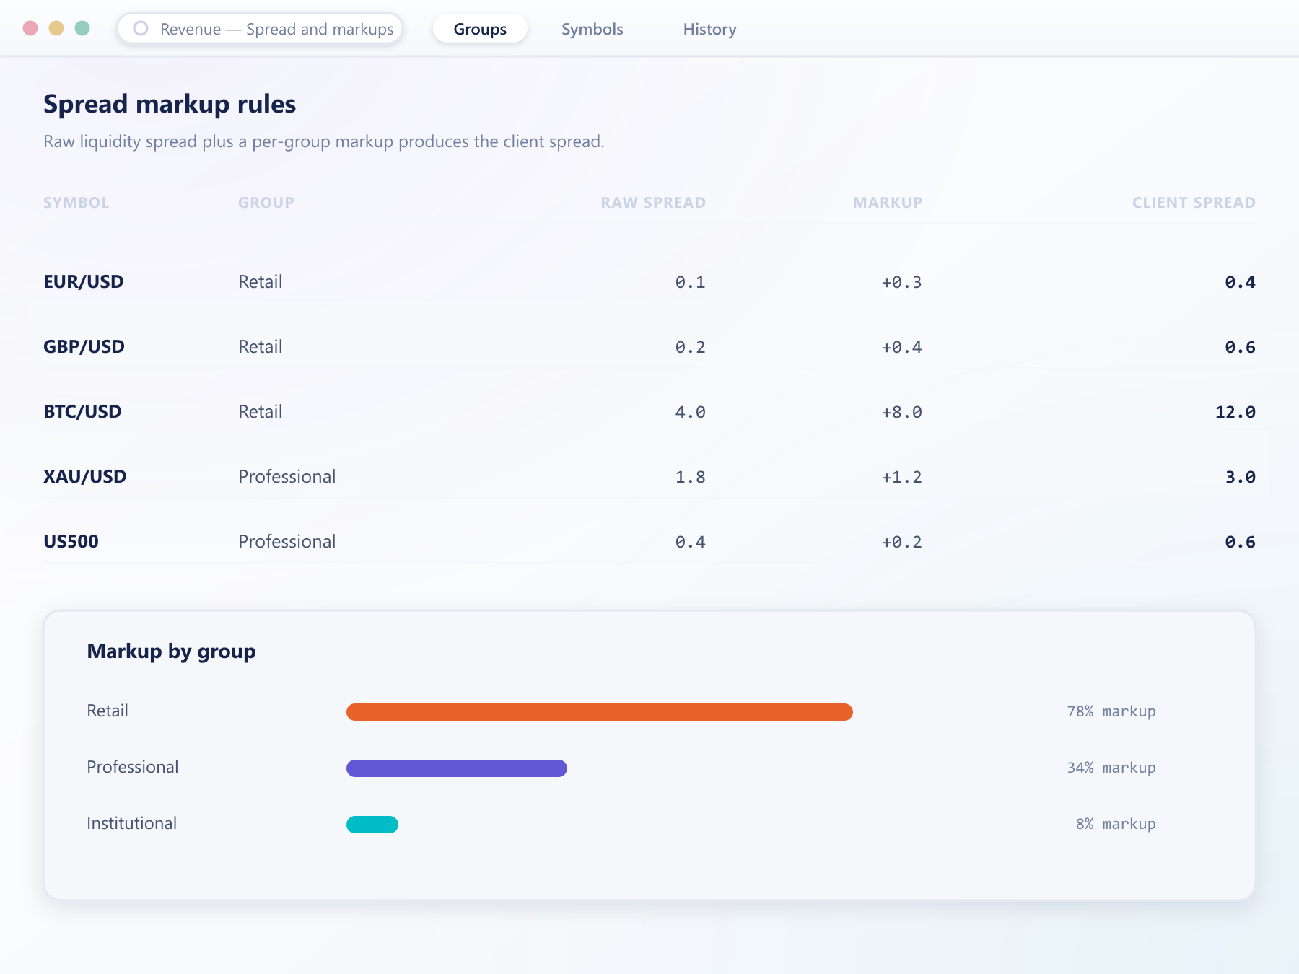Click the Markup by group heading
Viewport: 1299px width, 974px height.
(x=172, y=651)
